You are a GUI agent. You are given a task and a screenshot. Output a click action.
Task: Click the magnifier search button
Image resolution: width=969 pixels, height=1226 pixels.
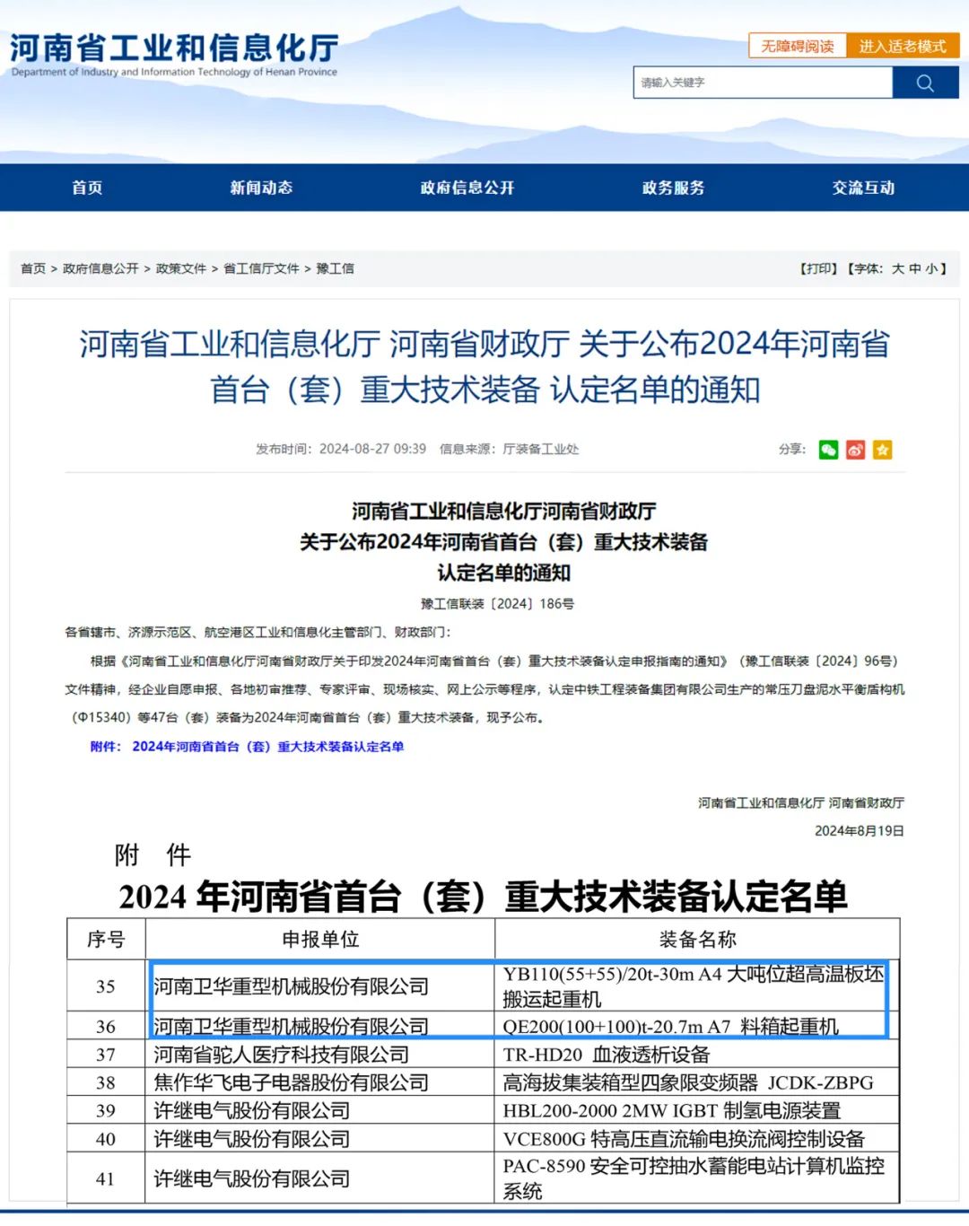(x=925, y=83)
